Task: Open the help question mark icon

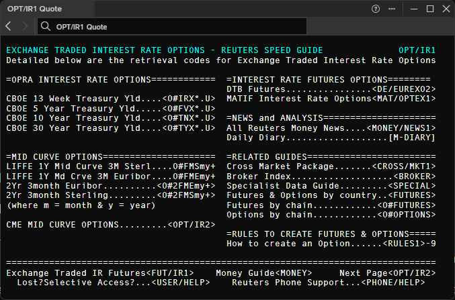Action: click(x=376, y=9)
